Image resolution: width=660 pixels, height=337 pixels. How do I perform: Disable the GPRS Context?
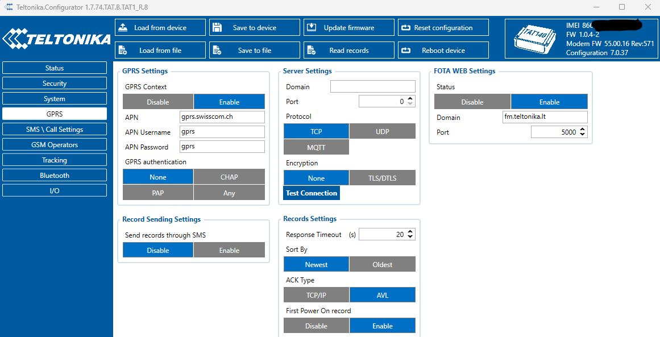[158, 102]
